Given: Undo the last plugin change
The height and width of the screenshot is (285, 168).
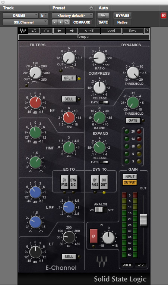Looking at the screenshot, I should click(x=34, y=31).
